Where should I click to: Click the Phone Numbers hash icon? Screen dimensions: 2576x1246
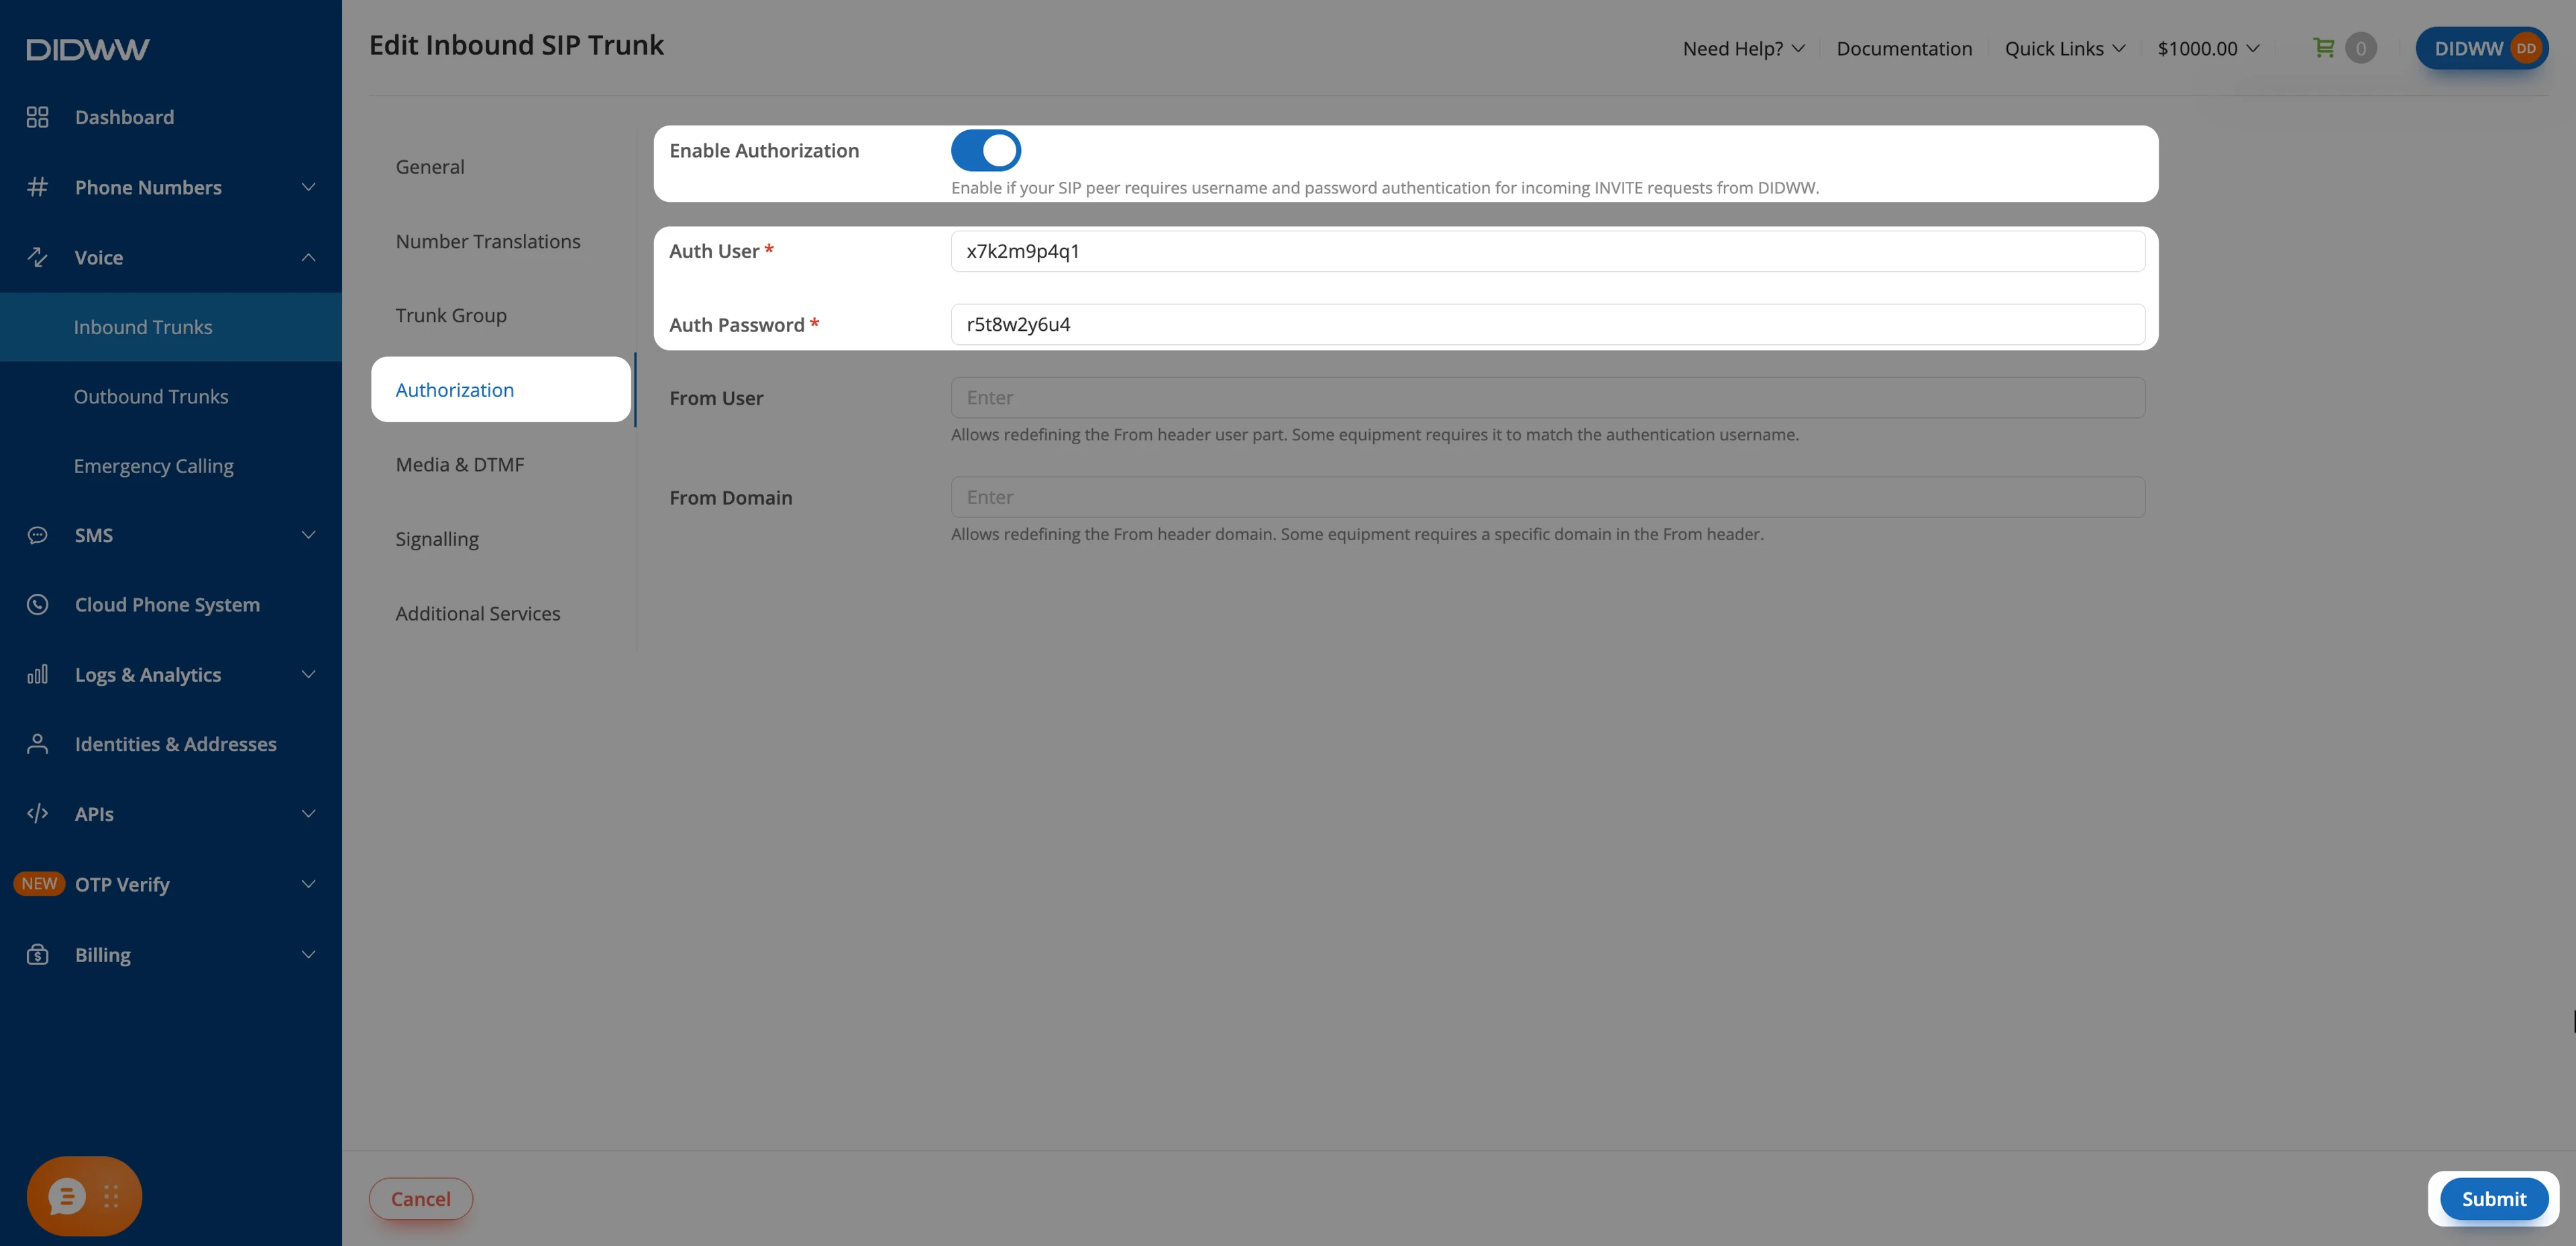click(37, 187)
